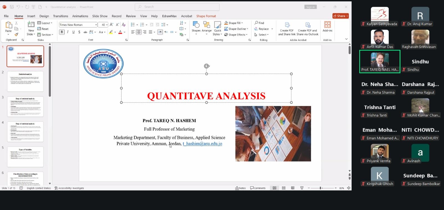The width and height of the screenshot is (444, 210).
Task: Toggle Bold formatting
Action: tap(62, 32)
